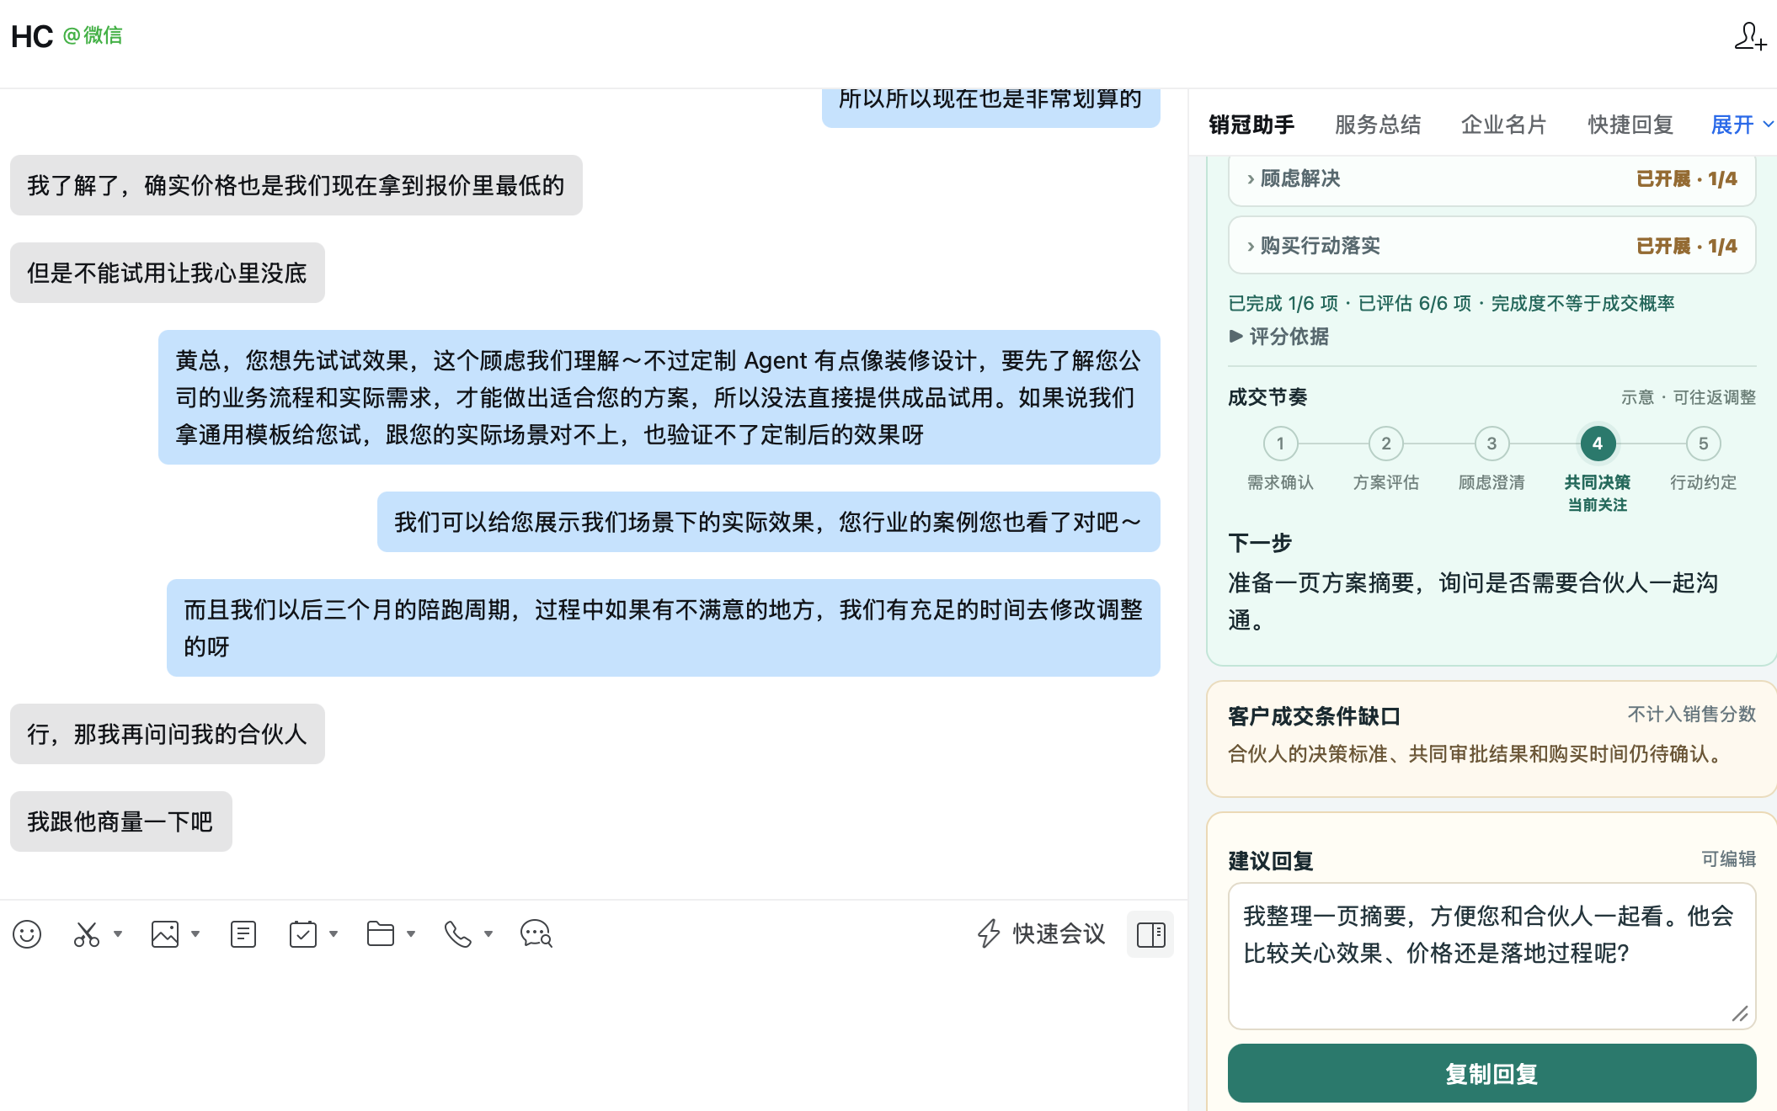Screen dimensions: 1777x1111
Task: Click the @微信 label beside HC
Action: click(93, 35)
